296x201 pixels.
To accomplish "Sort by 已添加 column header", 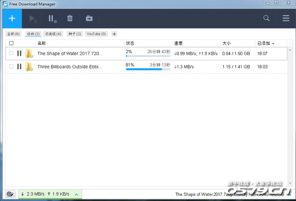I will (x=265, y=43).
